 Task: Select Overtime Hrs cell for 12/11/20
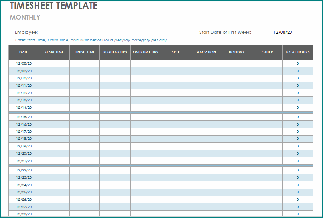click(x=146, y=86)
